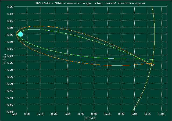Screen dimensions: 172x121
Task: Click the X-axis tick label 0.45
Action: point(81,114)
